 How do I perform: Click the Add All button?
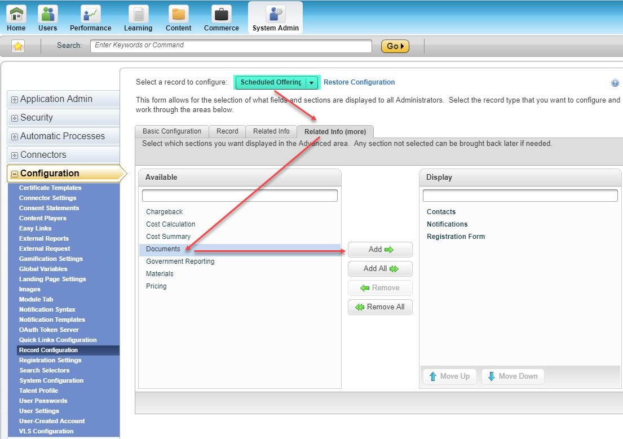coord(380,269)
